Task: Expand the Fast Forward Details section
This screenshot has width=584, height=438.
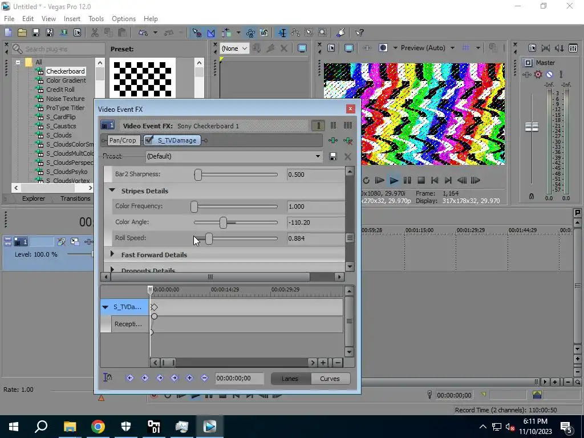Action: [x=112, y=254]
